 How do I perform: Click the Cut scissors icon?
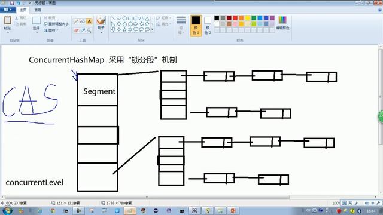pos(17,18)
